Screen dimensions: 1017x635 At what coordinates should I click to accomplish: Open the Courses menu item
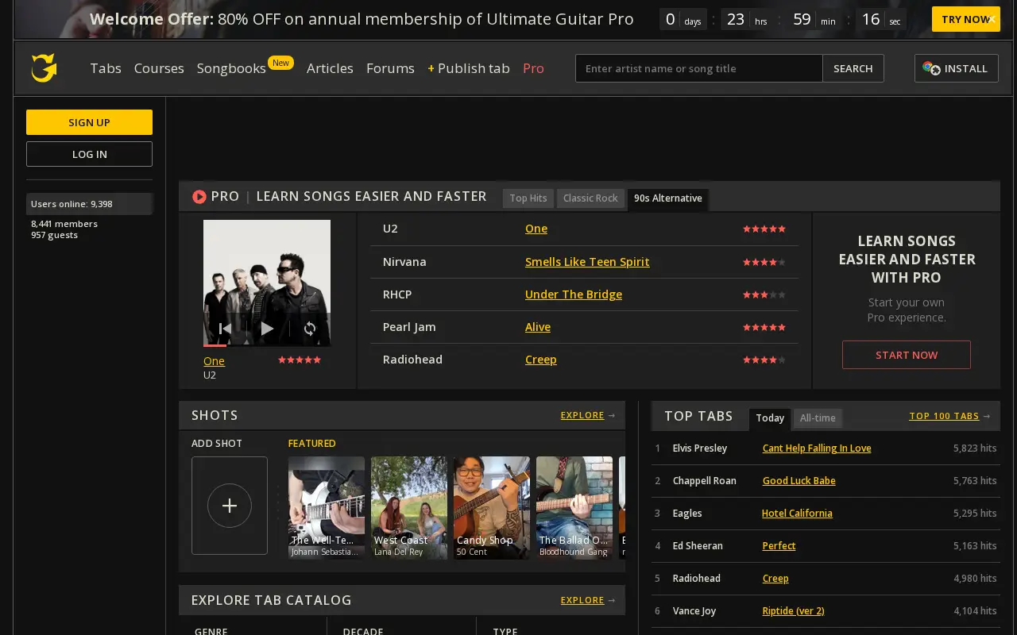(x=159, y=68)
